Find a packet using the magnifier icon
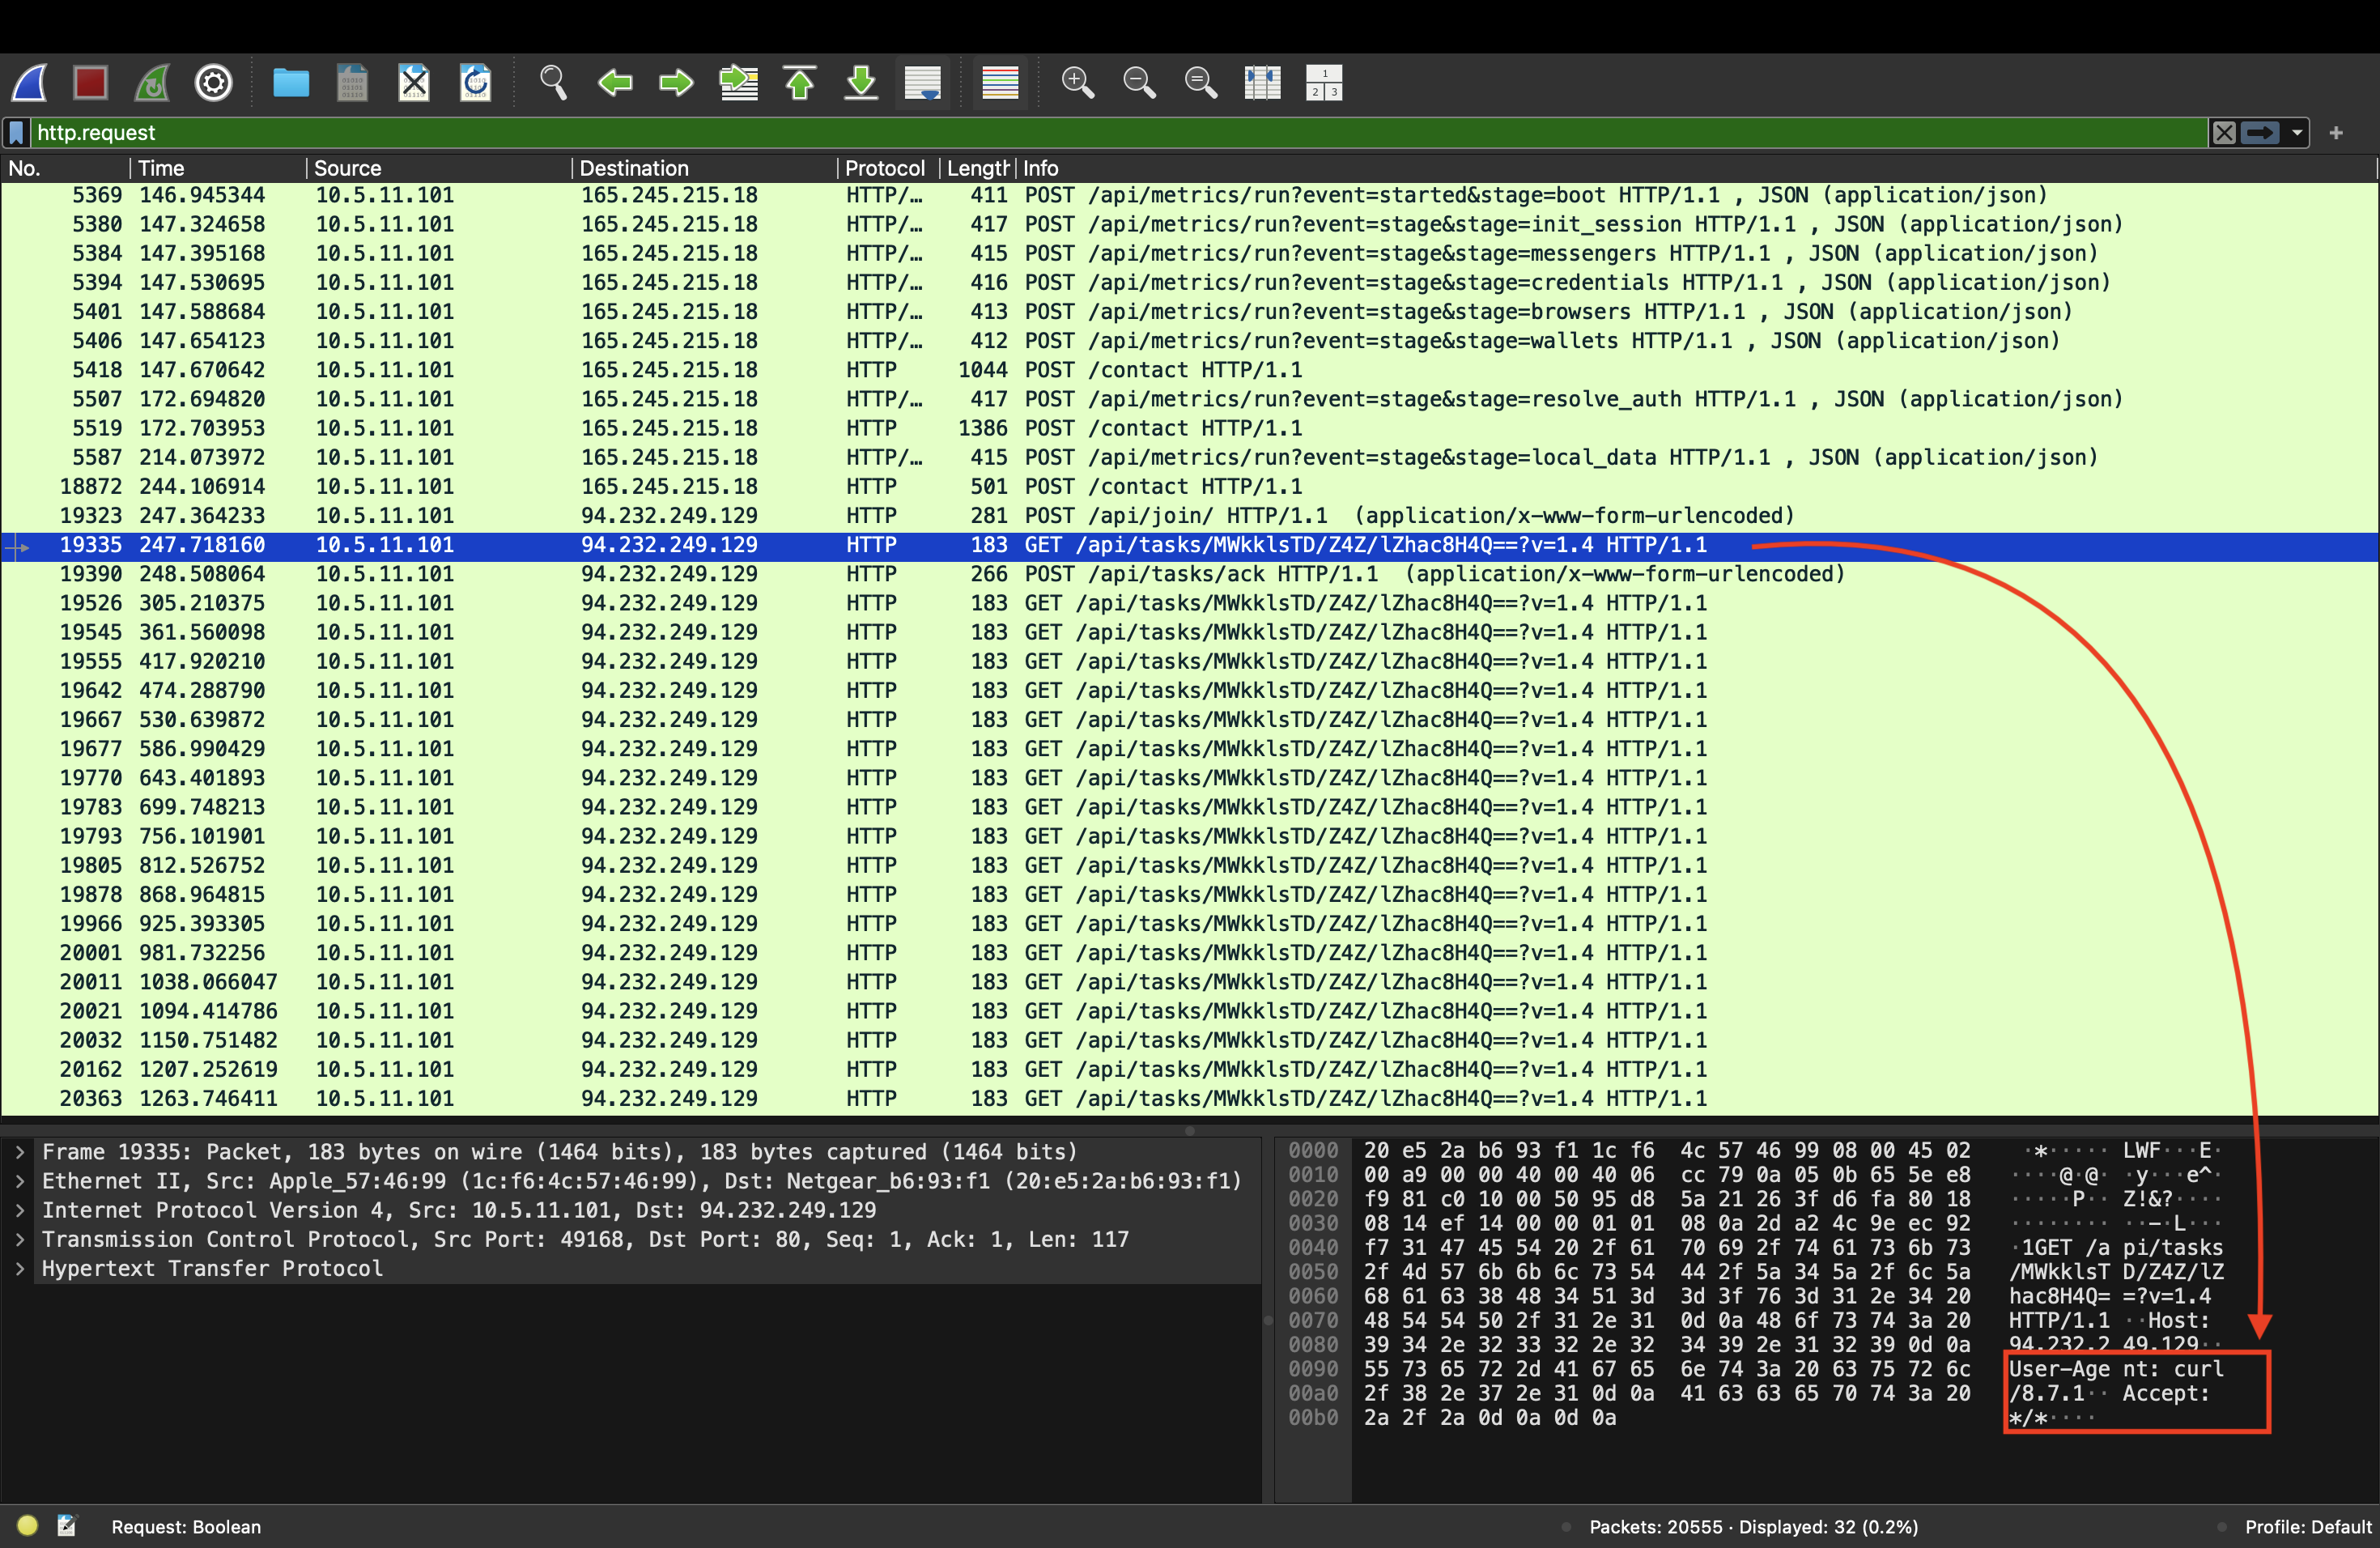Screen dimensions: 2380x1548 [553, 83]
